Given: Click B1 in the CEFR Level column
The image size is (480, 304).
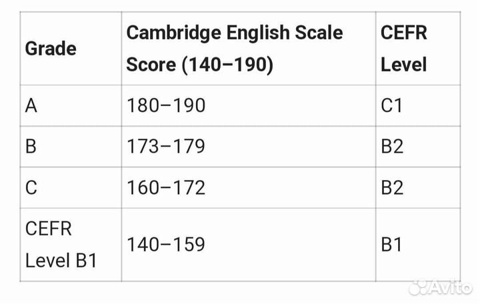Looking at the screenshot, I should pos(392,244).
